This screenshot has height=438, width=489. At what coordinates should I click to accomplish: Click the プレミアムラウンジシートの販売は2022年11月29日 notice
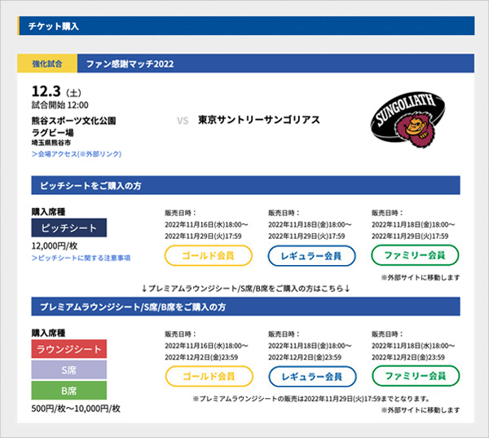tap(311, 399)
